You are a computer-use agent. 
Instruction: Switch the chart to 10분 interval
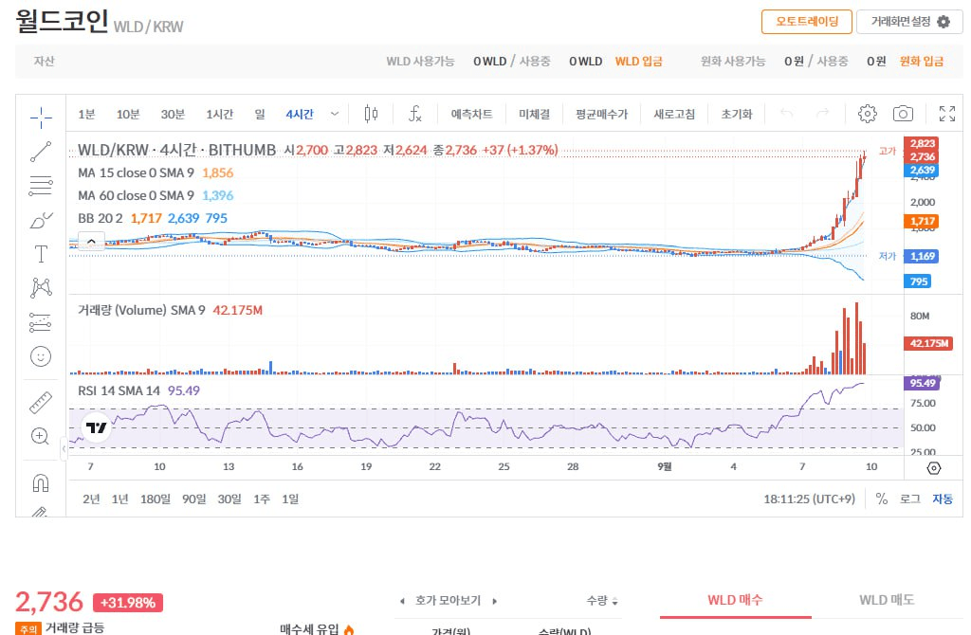(x=128, y=114)
